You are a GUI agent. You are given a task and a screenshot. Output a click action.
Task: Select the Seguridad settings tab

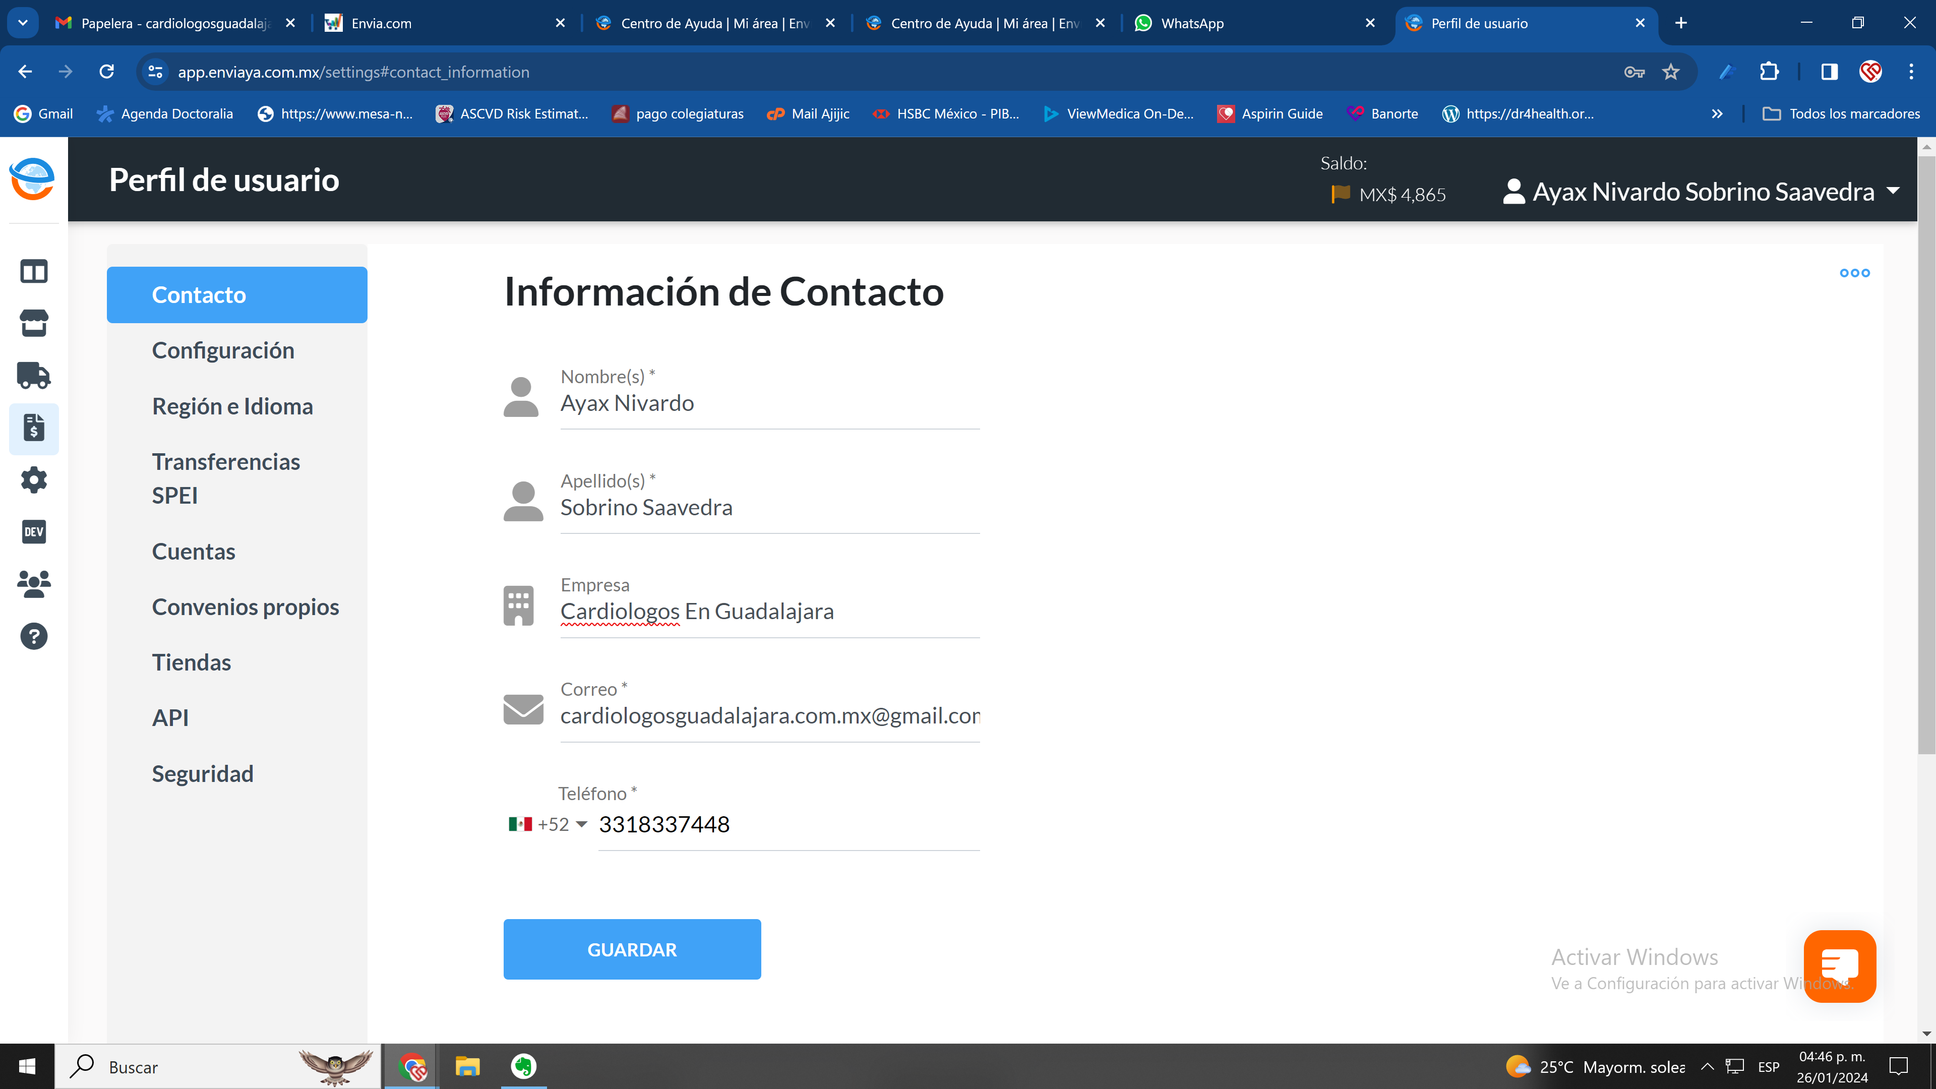(202, 773)
